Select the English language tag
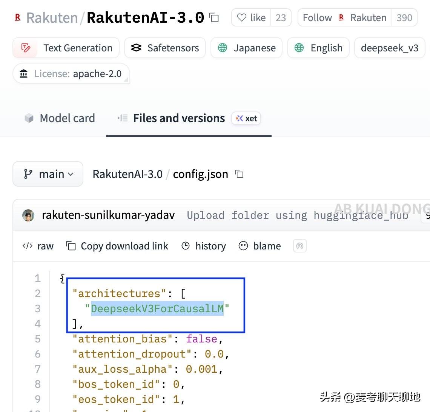430x412 pixels. pyautogui.click(x=318, y=48)
